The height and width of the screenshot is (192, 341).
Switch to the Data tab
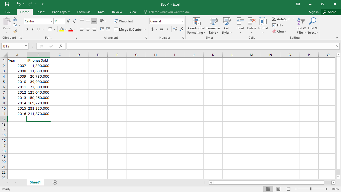(101, 12)
